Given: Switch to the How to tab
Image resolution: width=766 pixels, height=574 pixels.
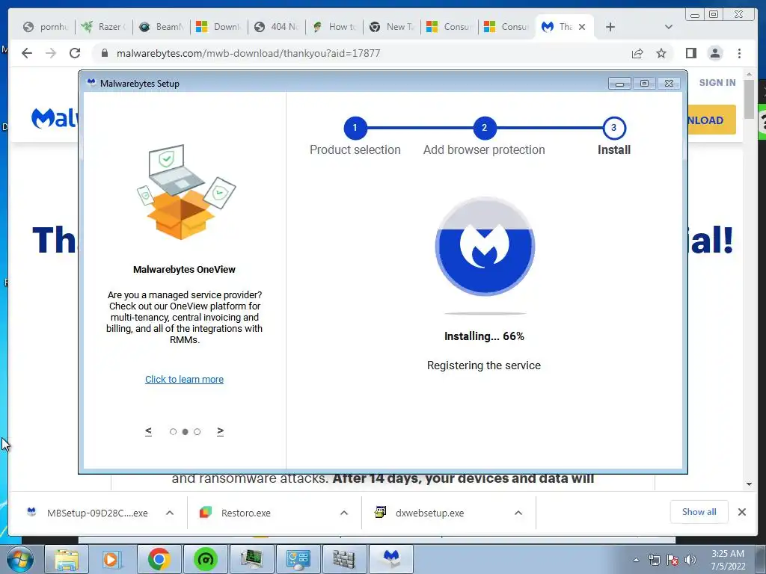Looking at the screenshot, I should point(334,27).
